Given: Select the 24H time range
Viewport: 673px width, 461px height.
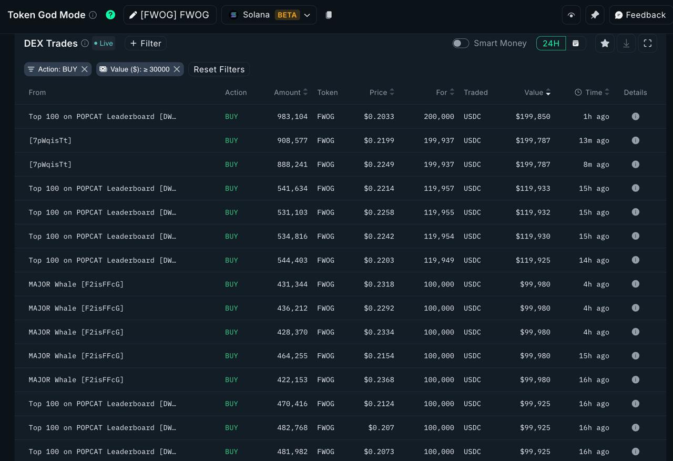Looking at the screenshot, I should pyautogui.click(x=551, y=43).
